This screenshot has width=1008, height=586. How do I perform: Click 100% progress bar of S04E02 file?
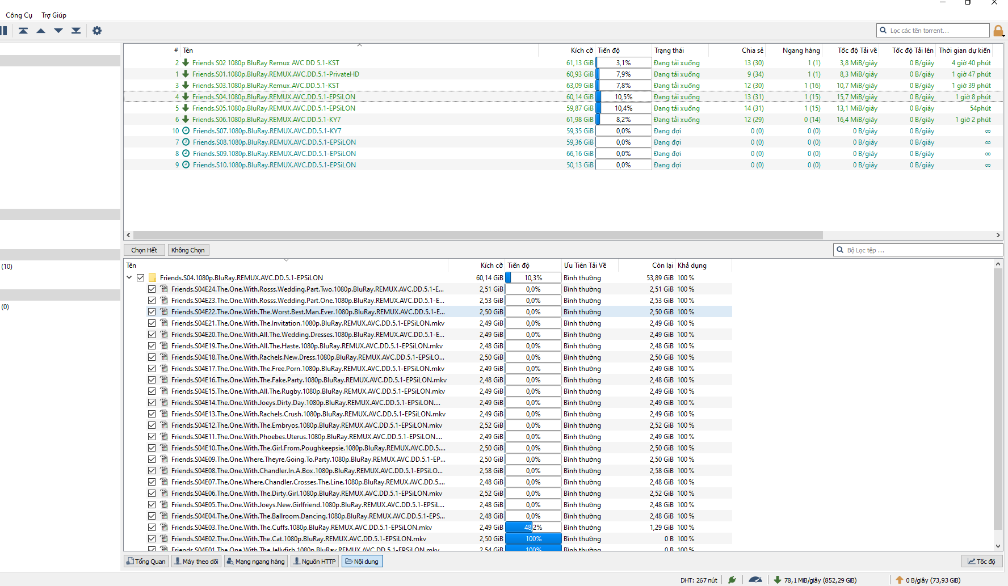(533, 538)
